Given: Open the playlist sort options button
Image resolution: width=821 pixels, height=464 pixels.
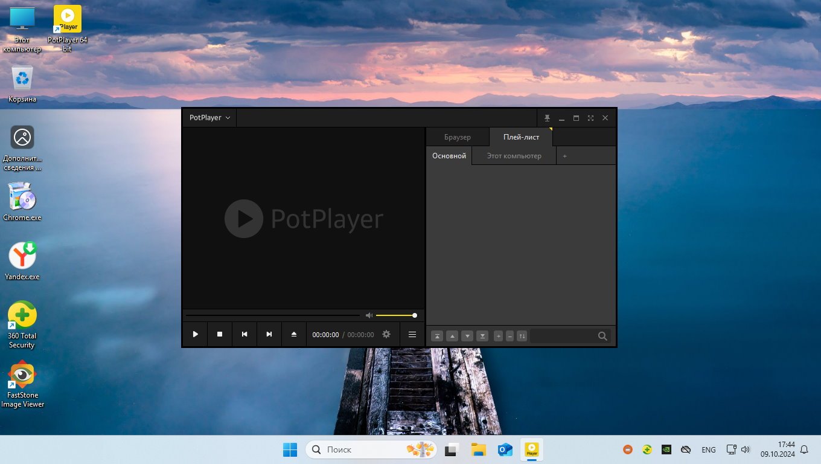Looking at the screenshot, I should (522, 336).
